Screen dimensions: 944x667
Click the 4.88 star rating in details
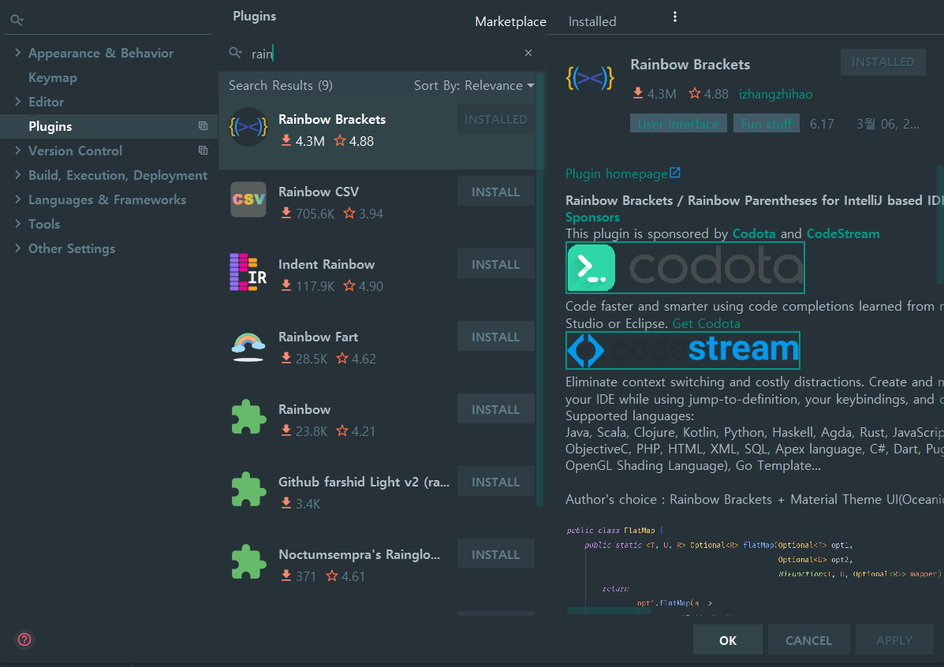709,94
